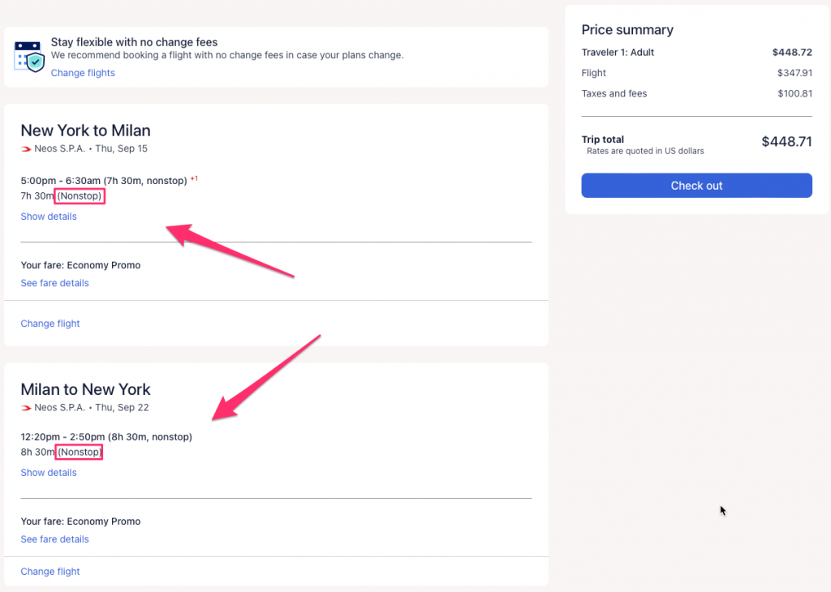Click the $100.81 taxes and fees amount

pyautogui.click(x=794, y=93)
